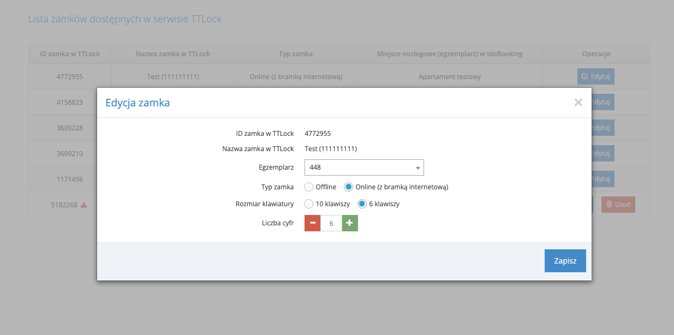Choose 10 klawiszy keyboard size

point(309,204)
